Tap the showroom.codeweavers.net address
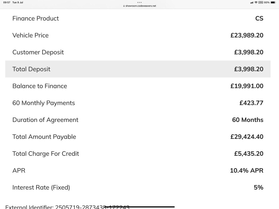 [x=141, y=6]
